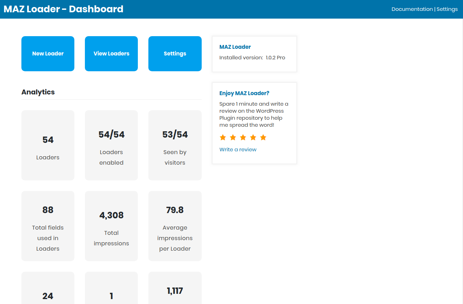The height and width of the screenshot is (304, 463).
Task: Open the View Loaders button
Action: click(x=111, y=54)
